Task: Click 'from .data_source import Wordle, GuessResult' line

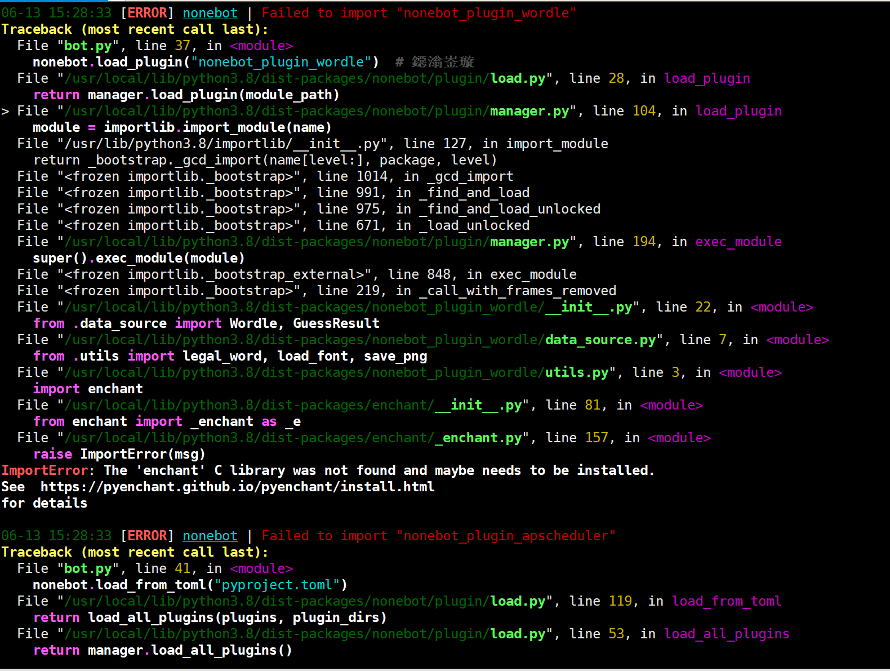Action: [x=206, y=323]
